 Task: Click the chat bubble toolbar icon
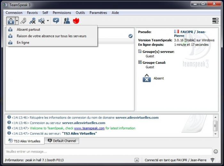pyautogui.click(x=56, y=21)
